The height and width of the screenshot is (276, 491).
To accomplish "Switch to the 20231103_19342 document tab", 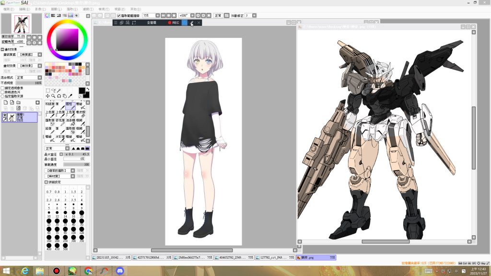I will tap(111, 257).
